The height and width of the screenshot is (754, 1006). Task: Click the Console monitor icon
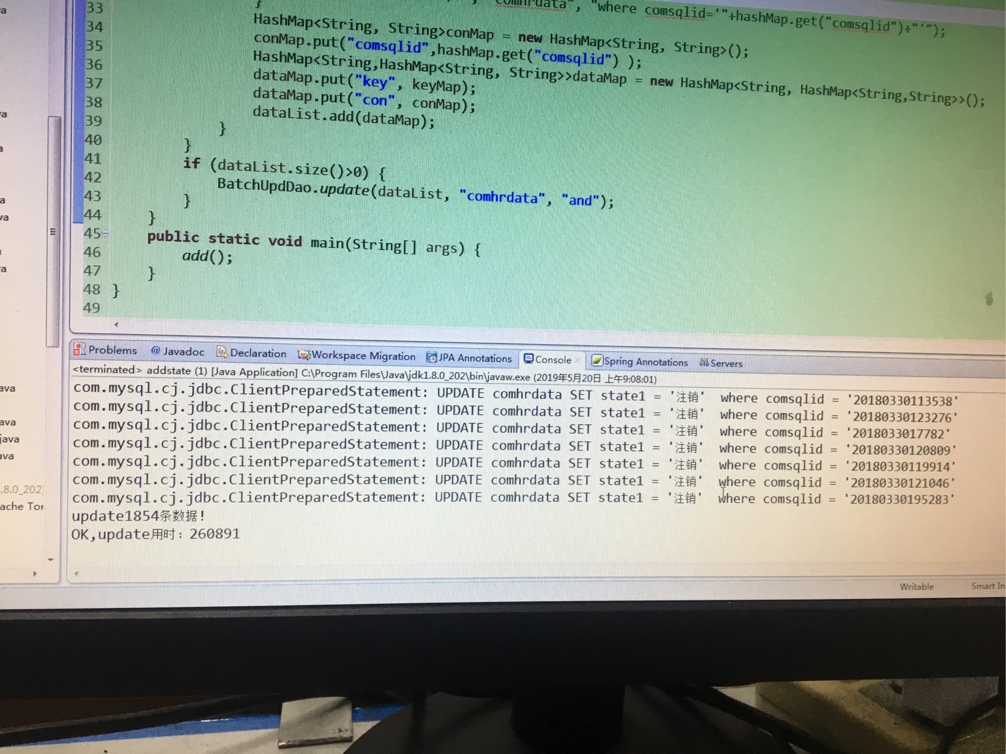coord(529,359)
